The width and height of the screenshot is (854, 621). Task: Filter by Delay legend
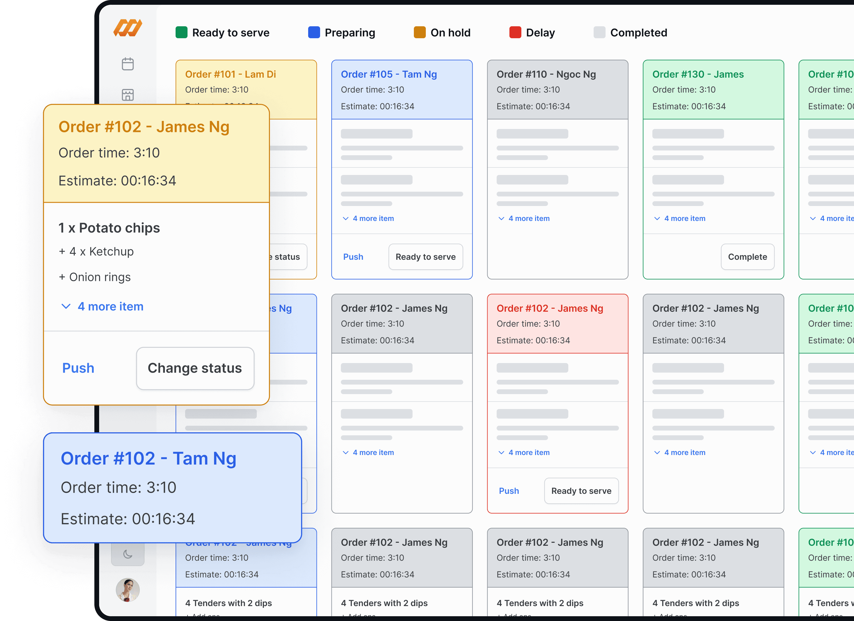(x=532, y=33)
